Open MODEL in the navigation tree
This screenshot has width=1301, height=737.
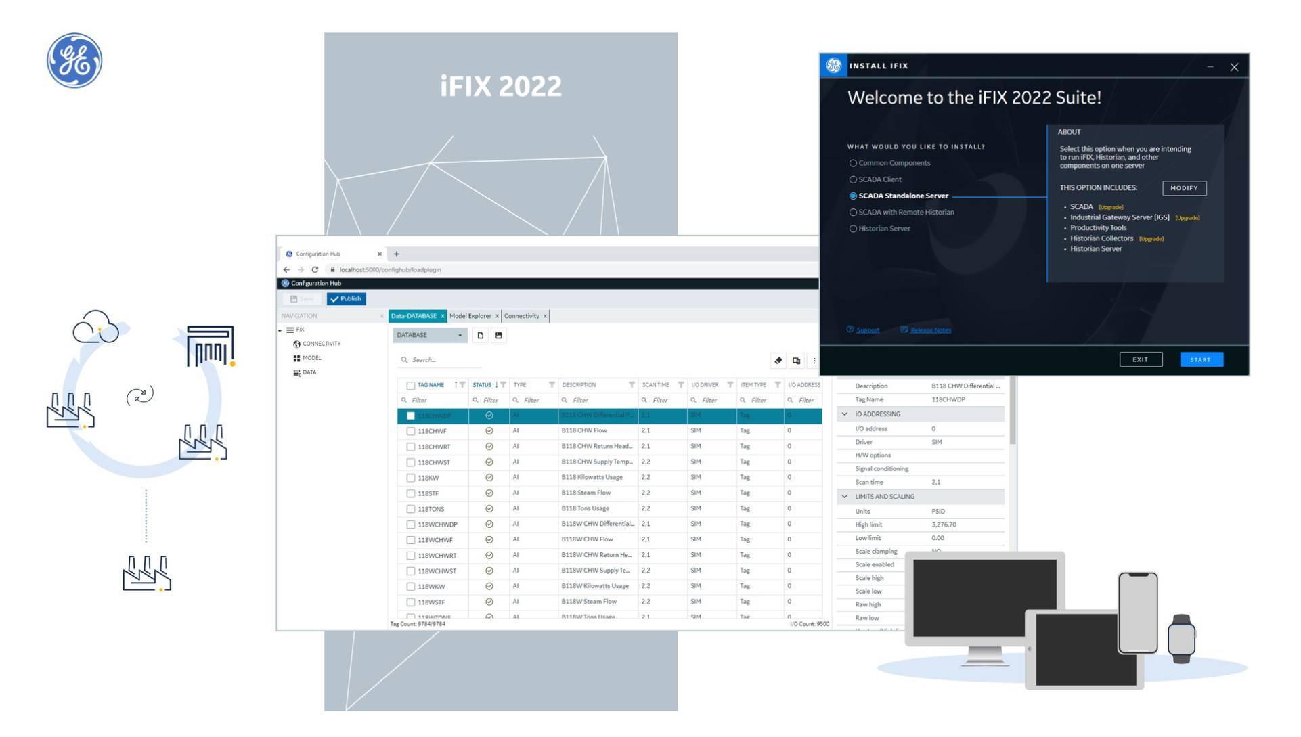[x=312, y=359]
